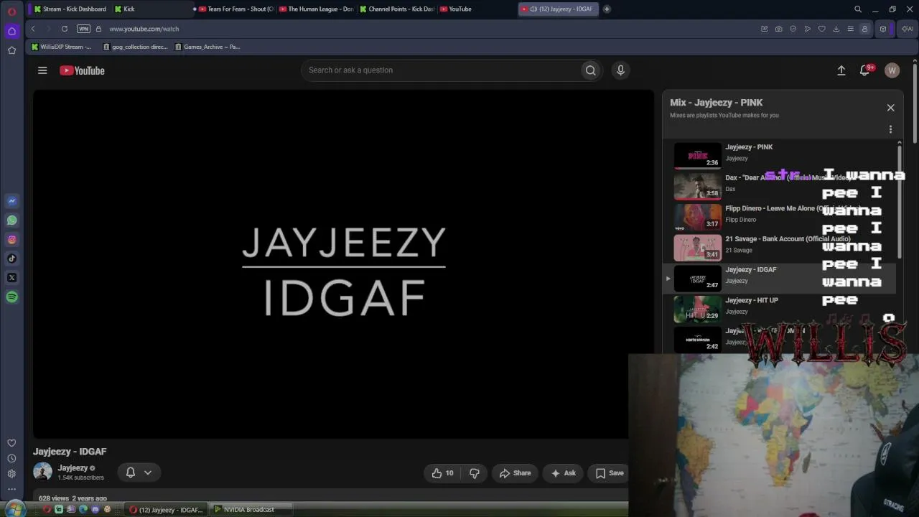Viewport: 919px width, 517px height.
Task: Click the Share button
Action: [x=515, y=473]
